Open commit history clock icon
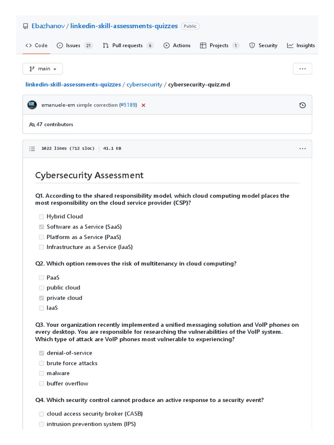Viewport: 334px width, 445px height. 303,105
